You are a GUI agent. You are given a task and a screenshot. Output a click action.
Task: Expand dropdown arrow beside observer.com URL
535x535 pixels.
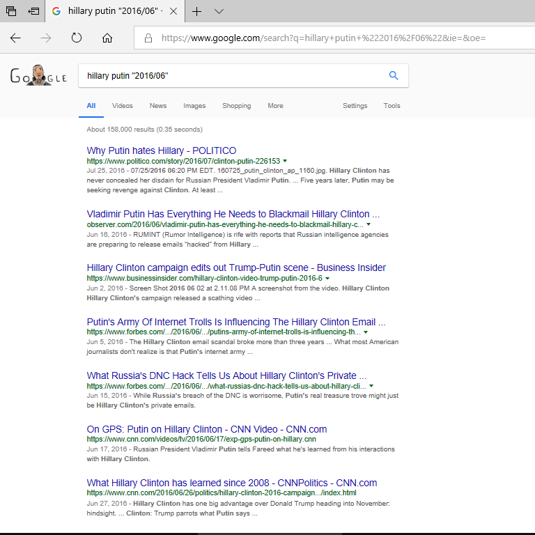click(369, 224)
